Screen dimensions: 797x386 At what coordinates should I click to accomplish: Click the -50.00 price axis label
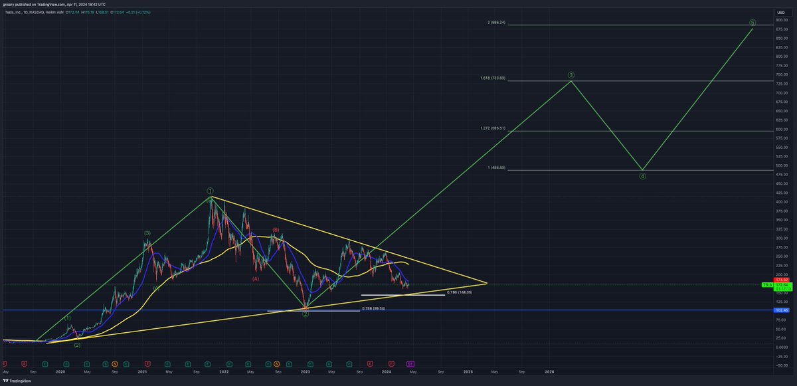click(780, 365)
